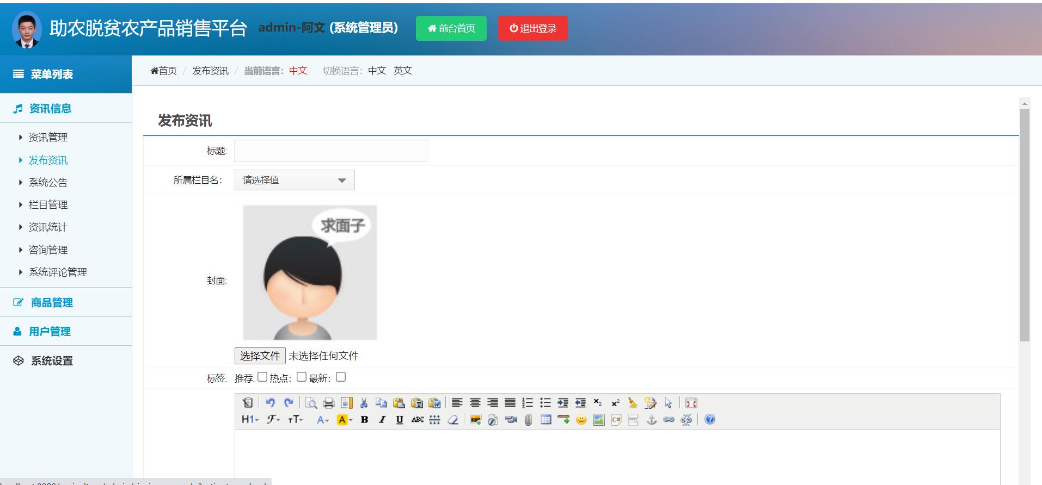Click the select-all cursor icon
Image resolution: width=1042 pixels, height=485 pixels.
[x=668, y=403]
